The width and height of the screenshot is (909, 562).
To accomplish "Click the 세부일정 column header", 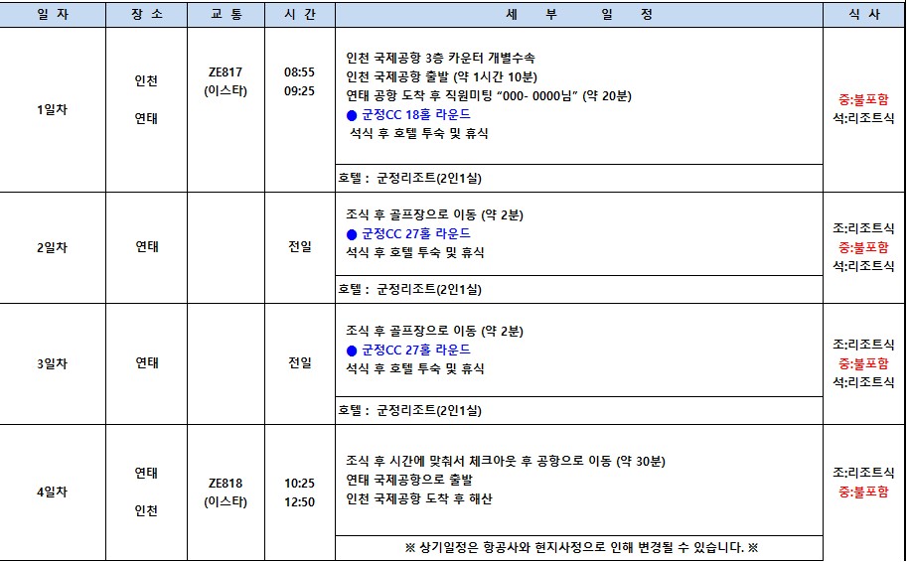I will [579, 14].
